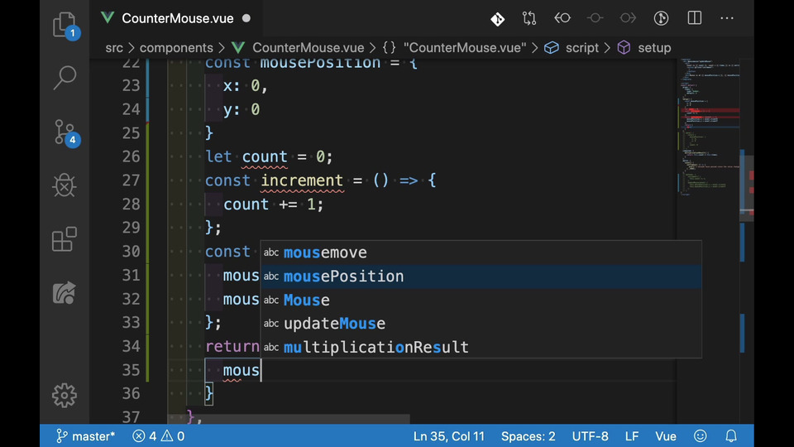Click 'CounterMouse.vue' file breadcrumb
The height and width of the screenshot is (447, 794).
pyautogui.click(x=308, y=48)
